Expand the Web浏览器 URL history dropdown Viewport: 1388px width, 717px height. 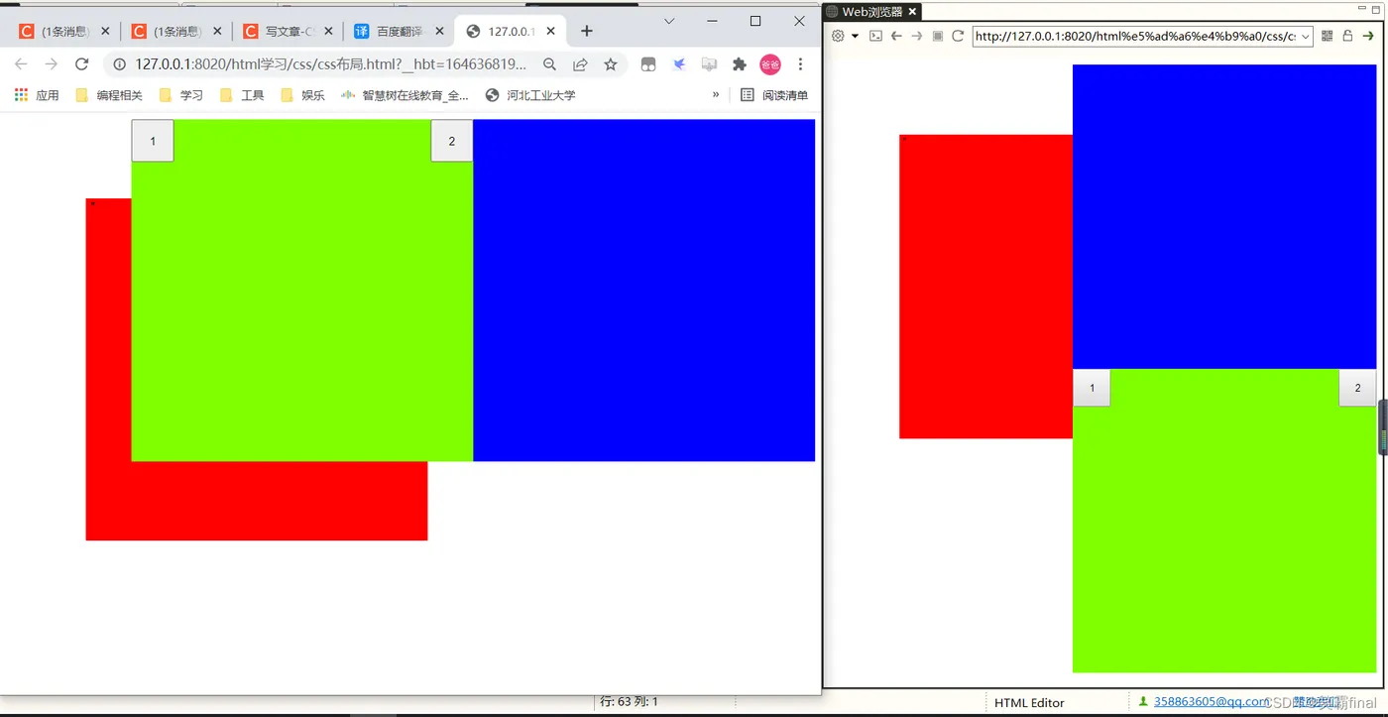1305,37
